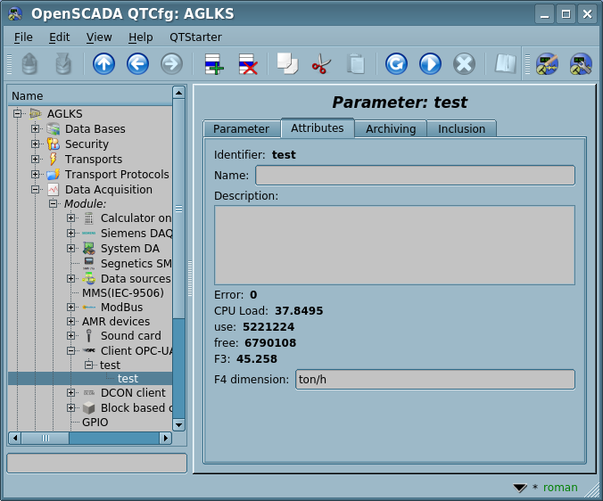The height and width of the screenshot is (501, 603).
Task: Click the back arrow toolbar icon
Action: 137,63
